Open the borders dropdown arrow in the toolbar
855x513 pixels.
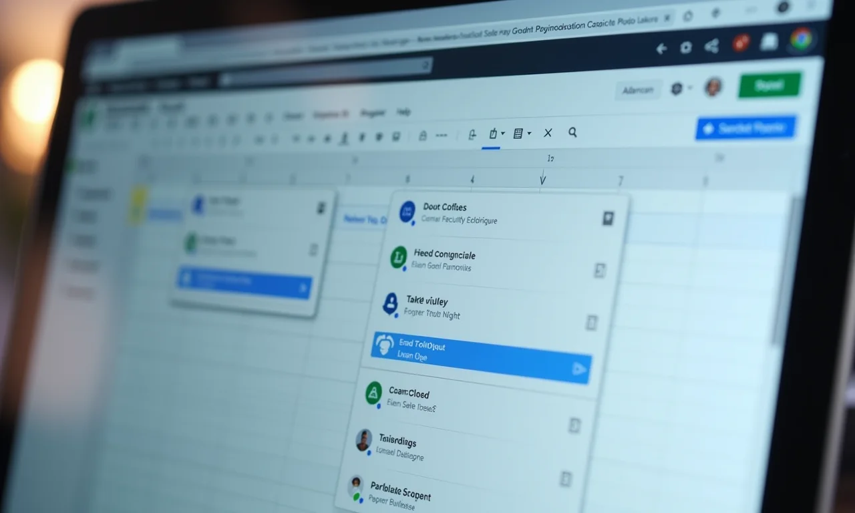[528, 134]
